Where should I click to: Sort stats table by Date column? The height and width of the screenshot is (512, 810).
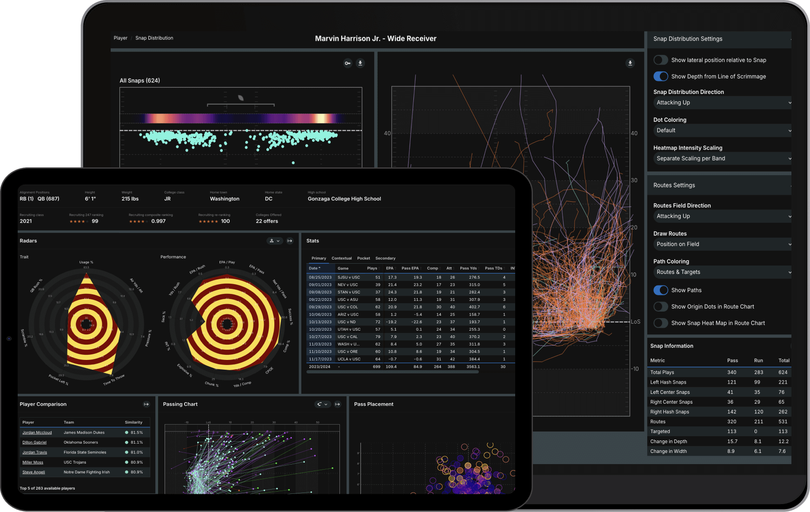(x=314, y=268)
